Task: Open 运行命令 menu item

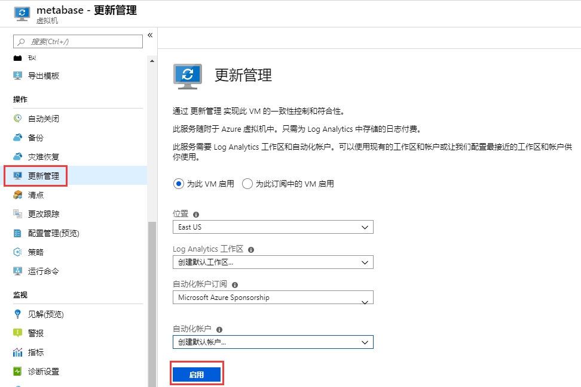Action: [x=43, y=271]
